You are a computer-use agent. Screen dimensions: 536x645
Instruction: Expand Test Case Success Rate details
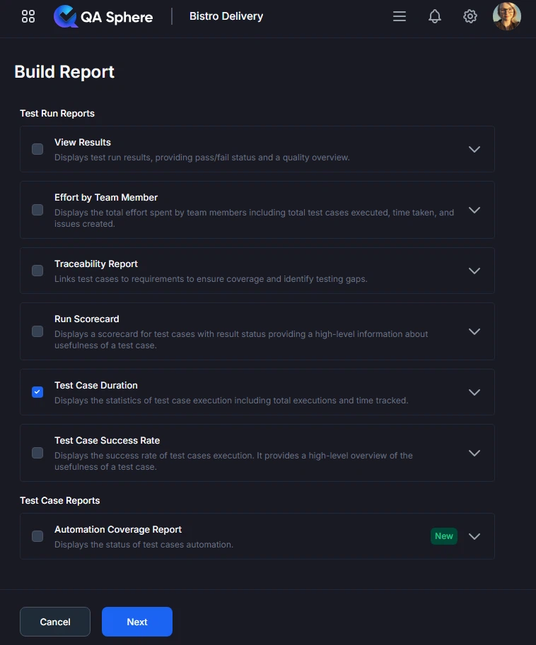coord(474,453)
